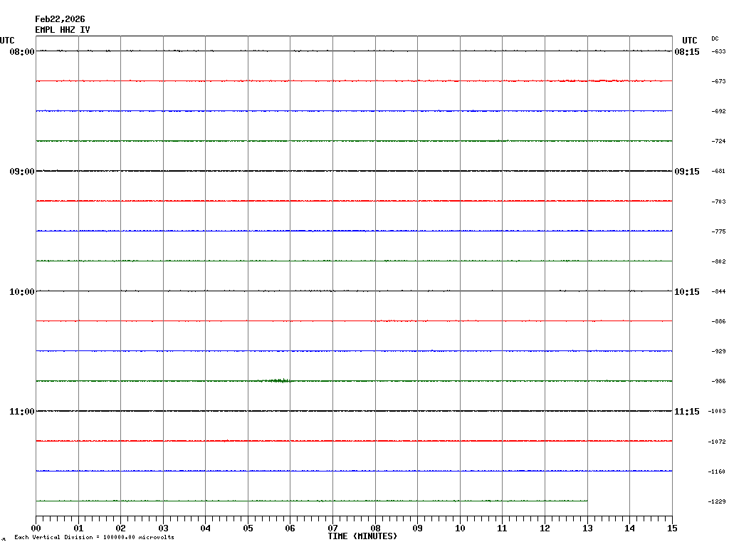Click the DC column header

coord(715,38)
